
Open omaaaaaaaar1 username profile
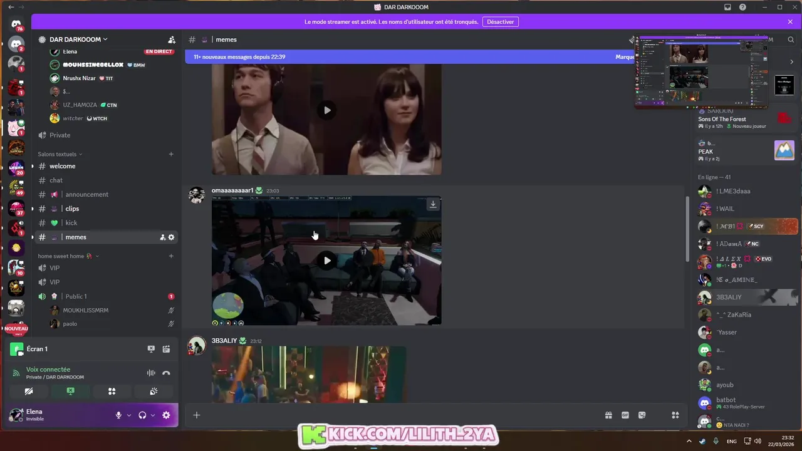pyautogui.click(x=232, y=190)
